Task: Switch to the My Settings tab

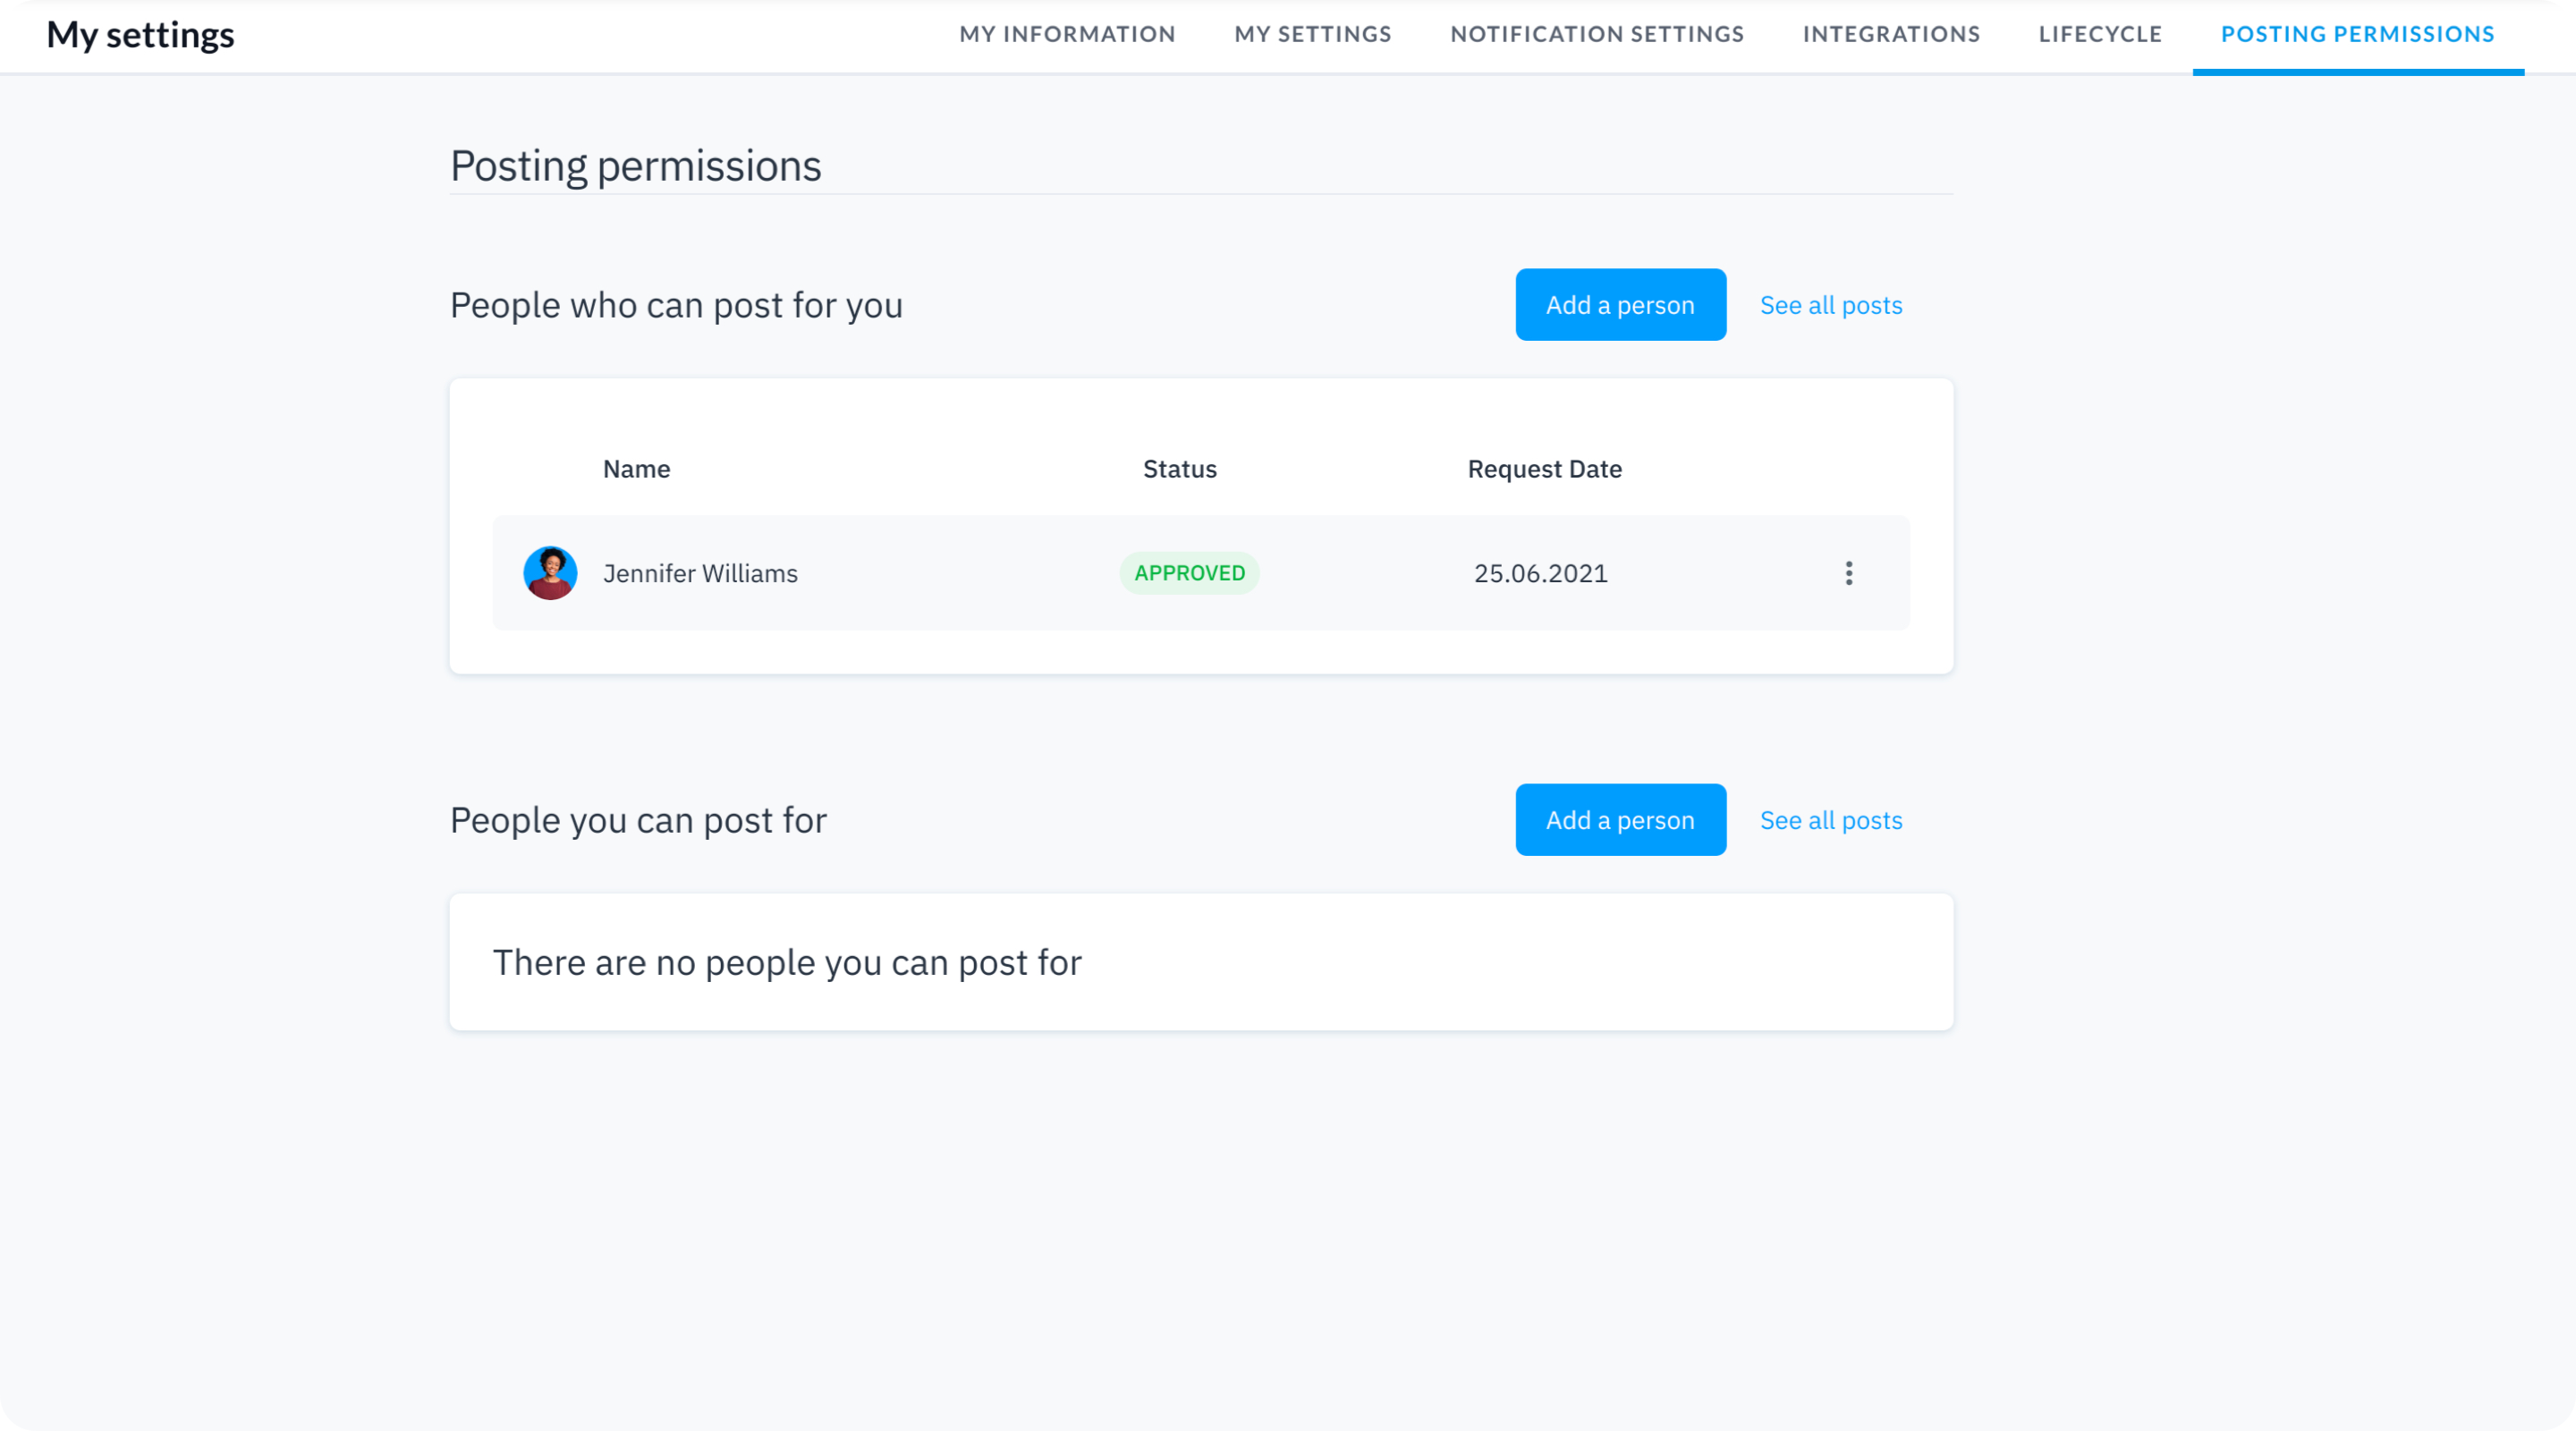Action: pos(1312,34)
